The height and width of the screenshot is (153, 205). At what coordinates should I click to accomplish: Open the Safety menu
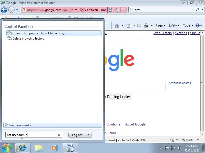coord(174,25)
